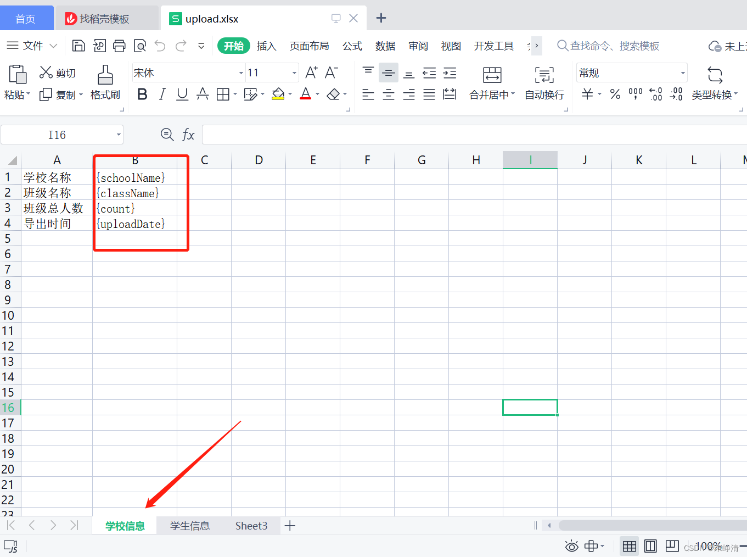The height and width of the screenshot is (557, 747).
Task: Apply cell borders icon
Action: pyautogui.click(x=223, y=94)
